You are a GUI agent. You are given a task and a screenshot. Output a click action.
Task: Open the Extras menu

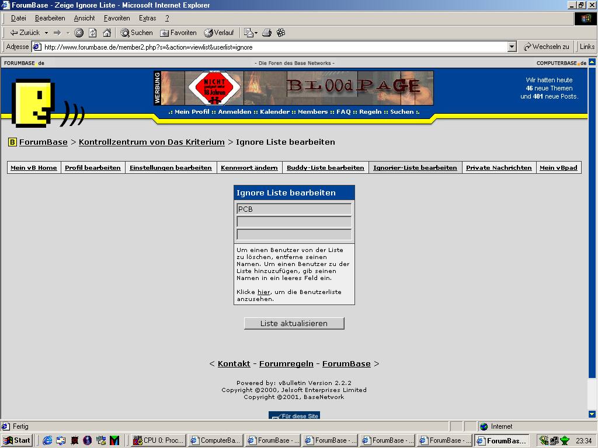pos(147,18)
